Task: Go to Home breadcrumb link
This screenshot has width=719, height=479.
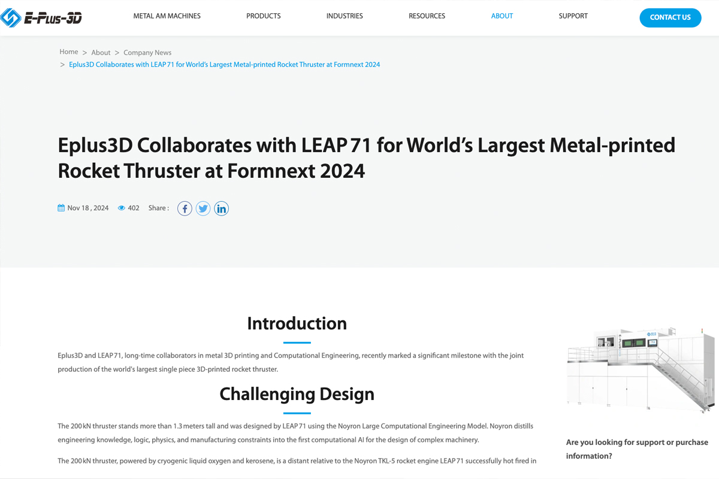Action: [69, 52]
